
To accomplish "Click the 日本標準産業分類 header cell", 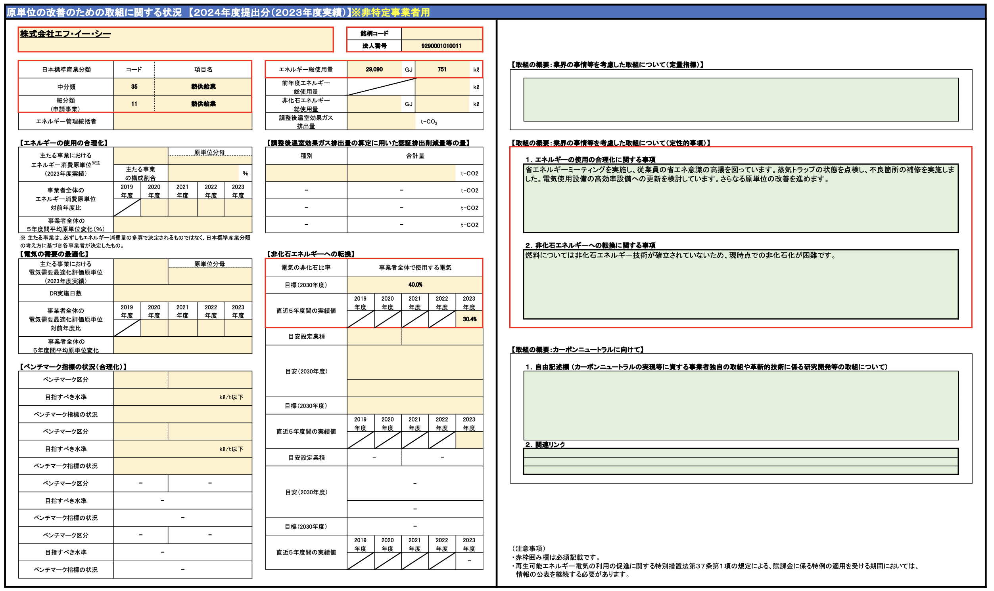I will click(x=66, y=69).
